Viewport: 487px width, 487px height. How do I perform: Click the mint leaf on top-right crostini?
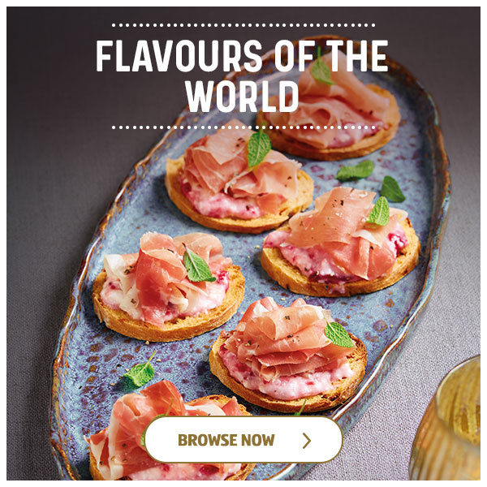click(321, 70)
